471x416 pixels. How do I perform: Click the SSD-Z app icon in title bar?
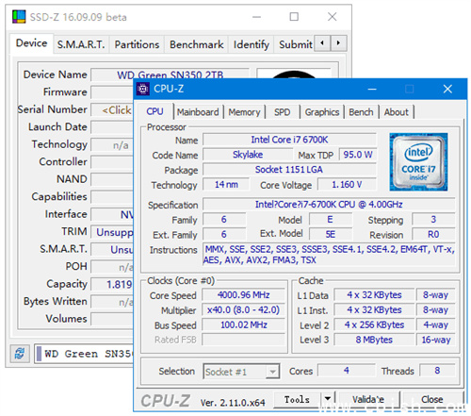19,17
